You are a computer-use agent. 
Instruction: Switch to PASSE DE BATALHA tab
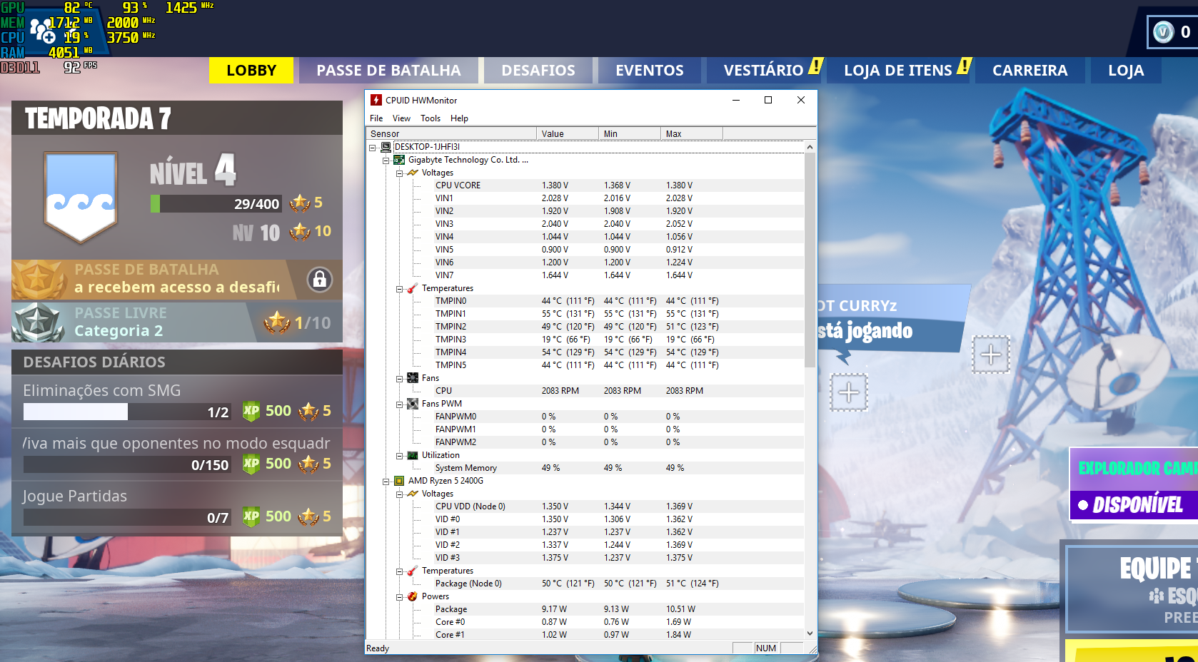pyautogui.click(x=388, y=71)
